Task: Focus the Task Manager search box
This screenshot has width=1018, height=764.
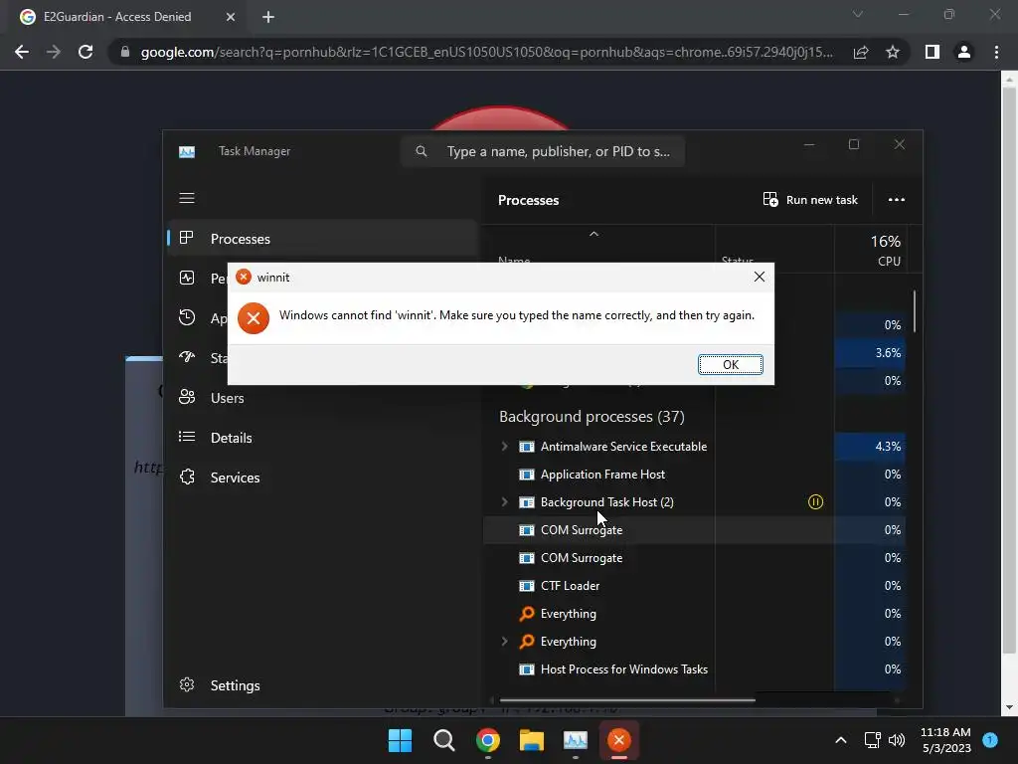Action: 543,151
